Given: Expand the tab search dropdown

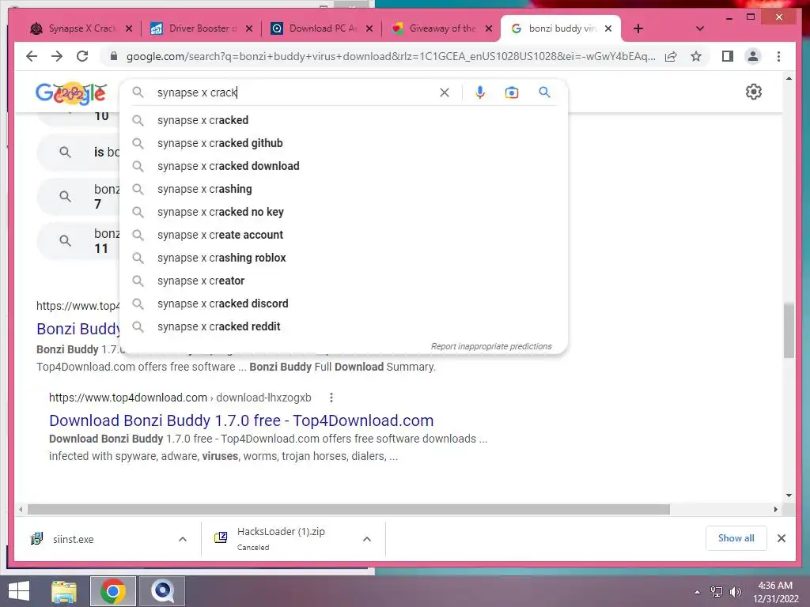Looking at the screenshot, I should click(700, 28).
